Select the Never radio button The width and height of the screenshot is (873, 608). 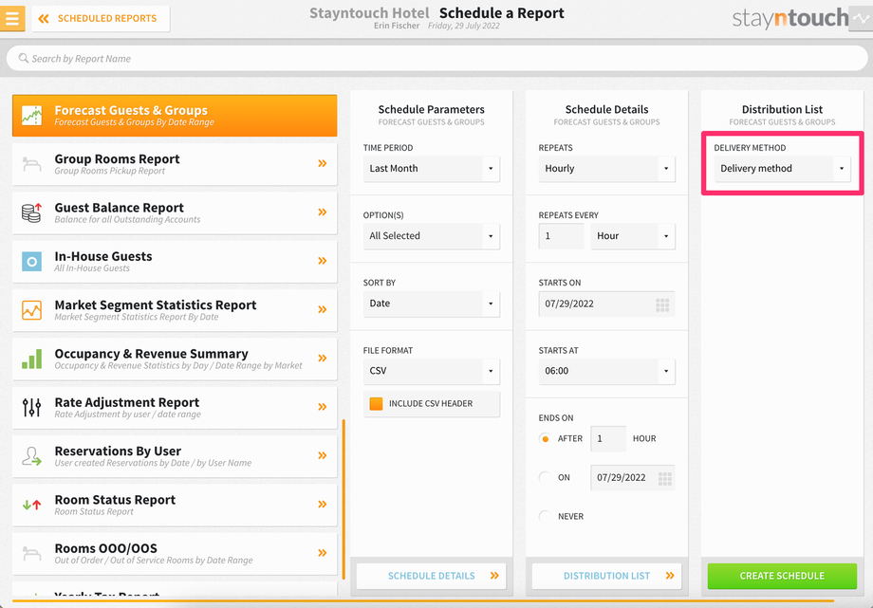click(545, 516)
